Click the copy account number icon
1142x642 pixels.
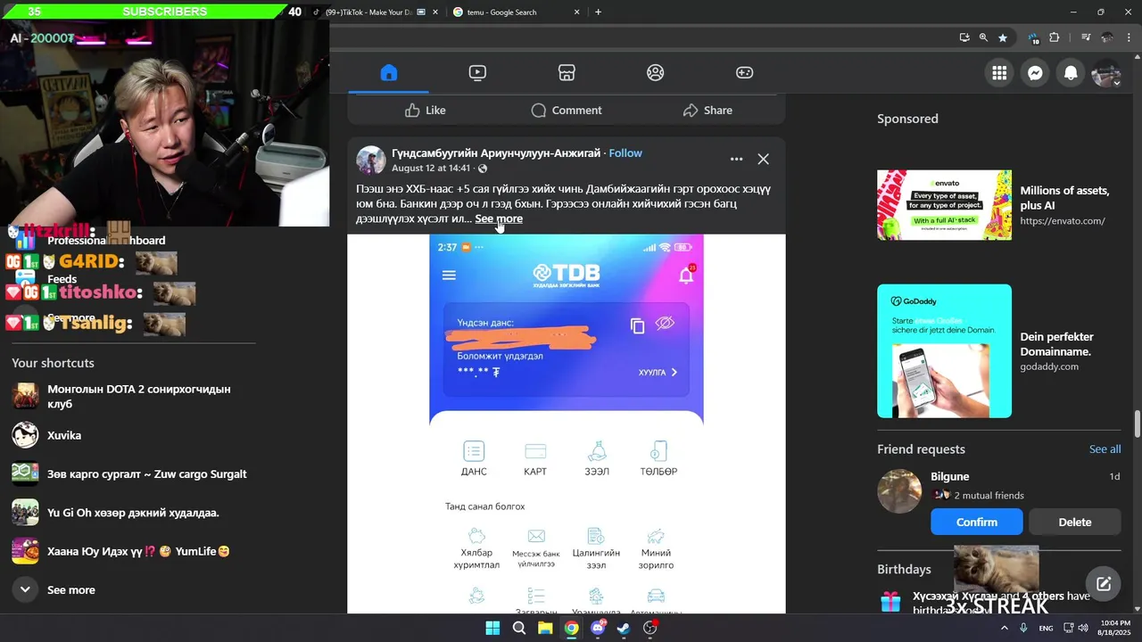point(637,325)
